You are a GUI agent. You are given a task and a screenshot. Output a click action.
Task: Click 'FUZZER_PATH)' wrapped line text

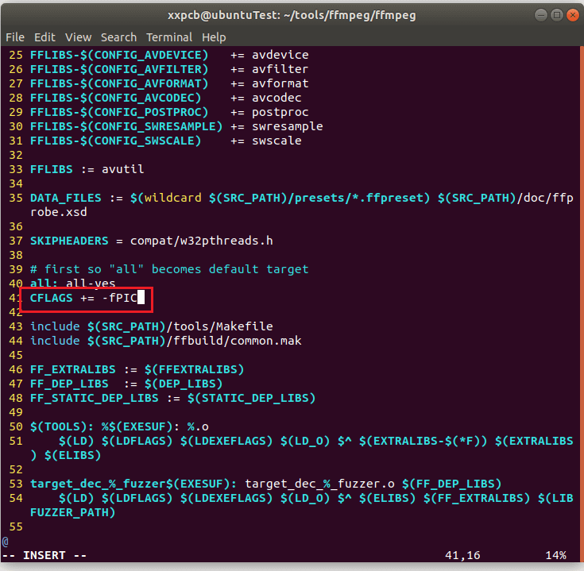click(72, 512)
